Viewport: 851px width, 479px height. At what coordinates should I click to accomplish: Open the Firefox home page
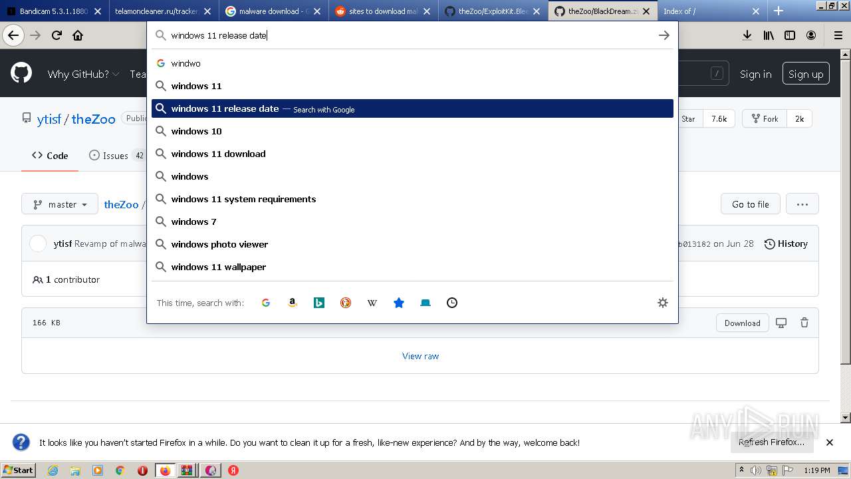(x=78, y=35)
